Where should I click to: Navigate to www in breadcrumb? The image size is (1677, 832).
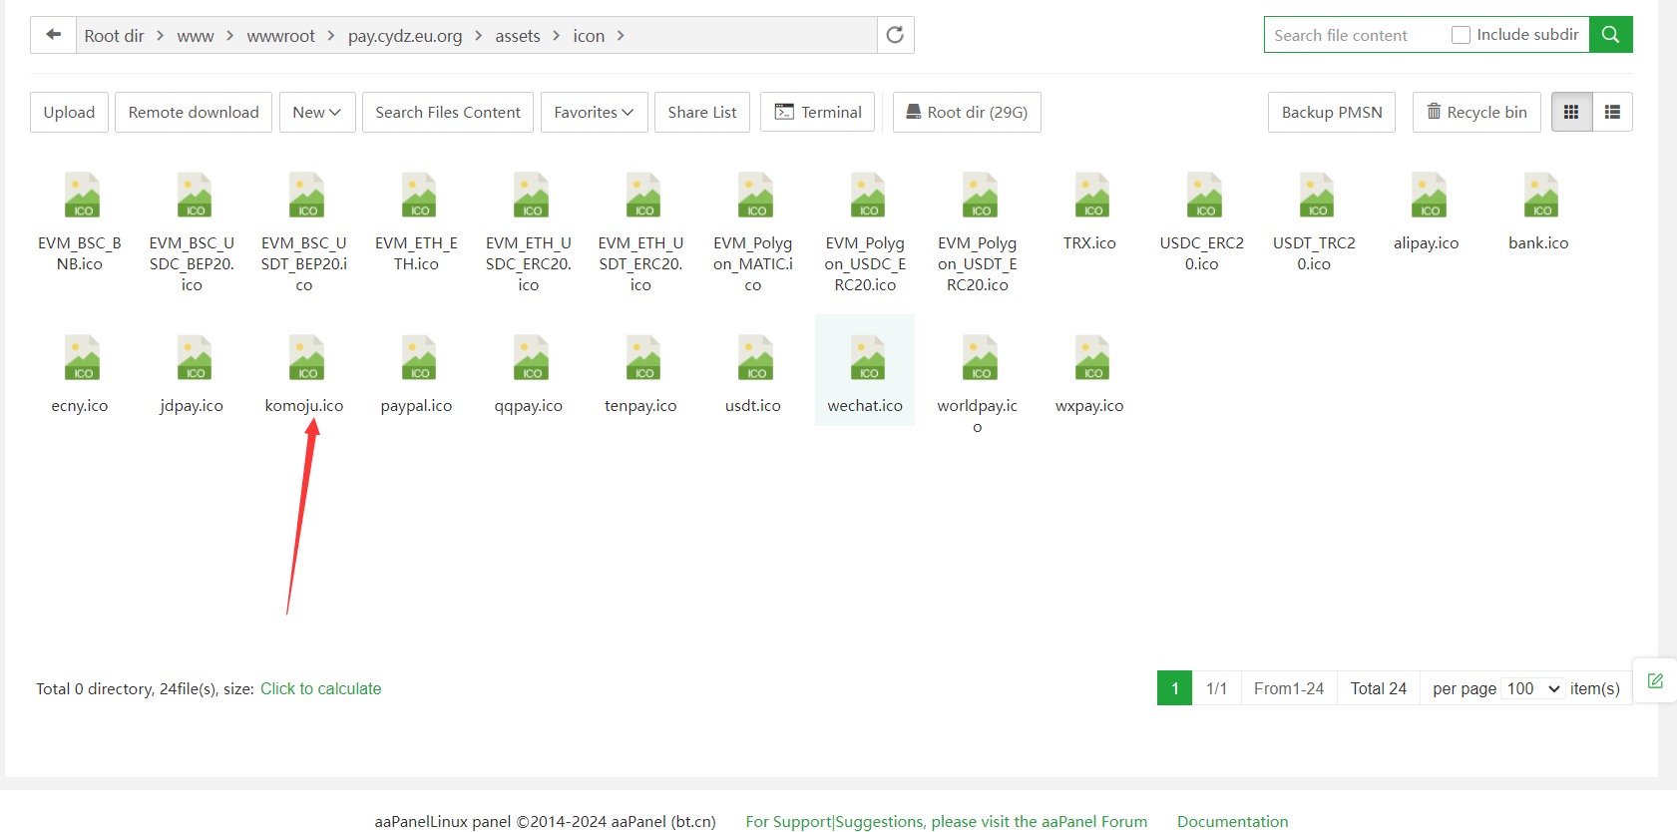click(x=196, y=36)
